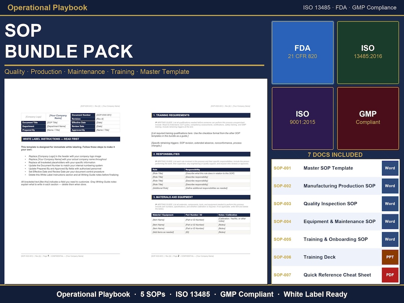404x303 pixels.
Task: Click the 1. Training Requirements section header
Action: [x=201, y=115]
